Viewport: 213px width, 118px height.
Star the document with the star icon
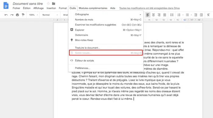(48, 4)
